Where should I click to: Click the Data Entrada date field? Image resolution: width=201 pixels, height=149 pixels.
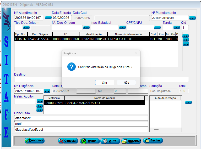coord(62,18)
